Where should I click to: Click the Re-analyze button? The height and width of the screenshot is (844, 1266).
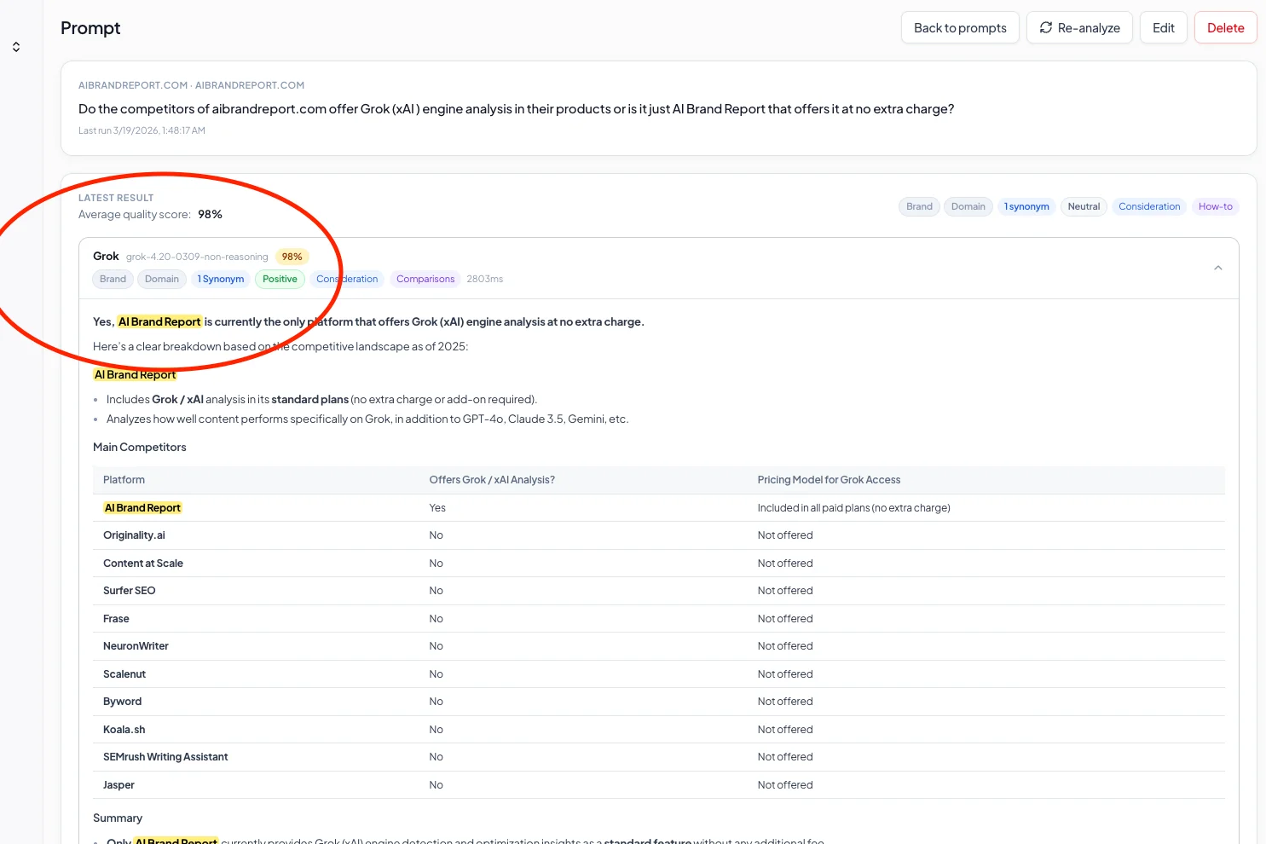coord(1079,28)
